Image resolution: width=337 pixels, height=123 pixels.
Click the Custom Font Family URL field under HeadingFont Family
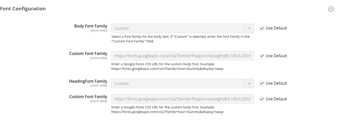tap(183, 99)
